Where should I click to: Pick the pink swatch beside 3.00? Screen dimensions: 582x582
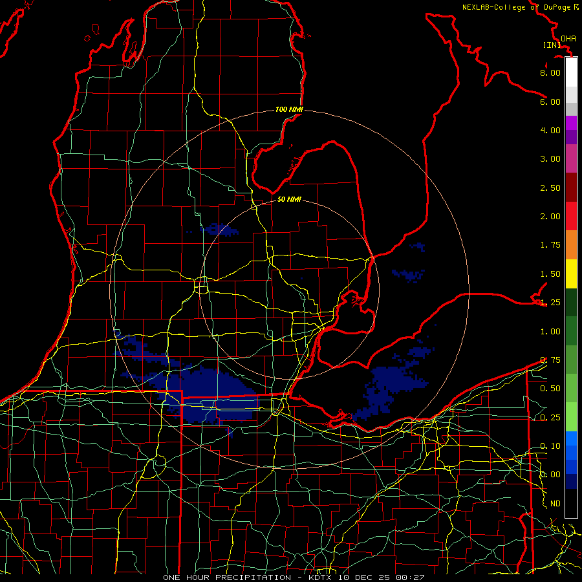click(571, 158)
